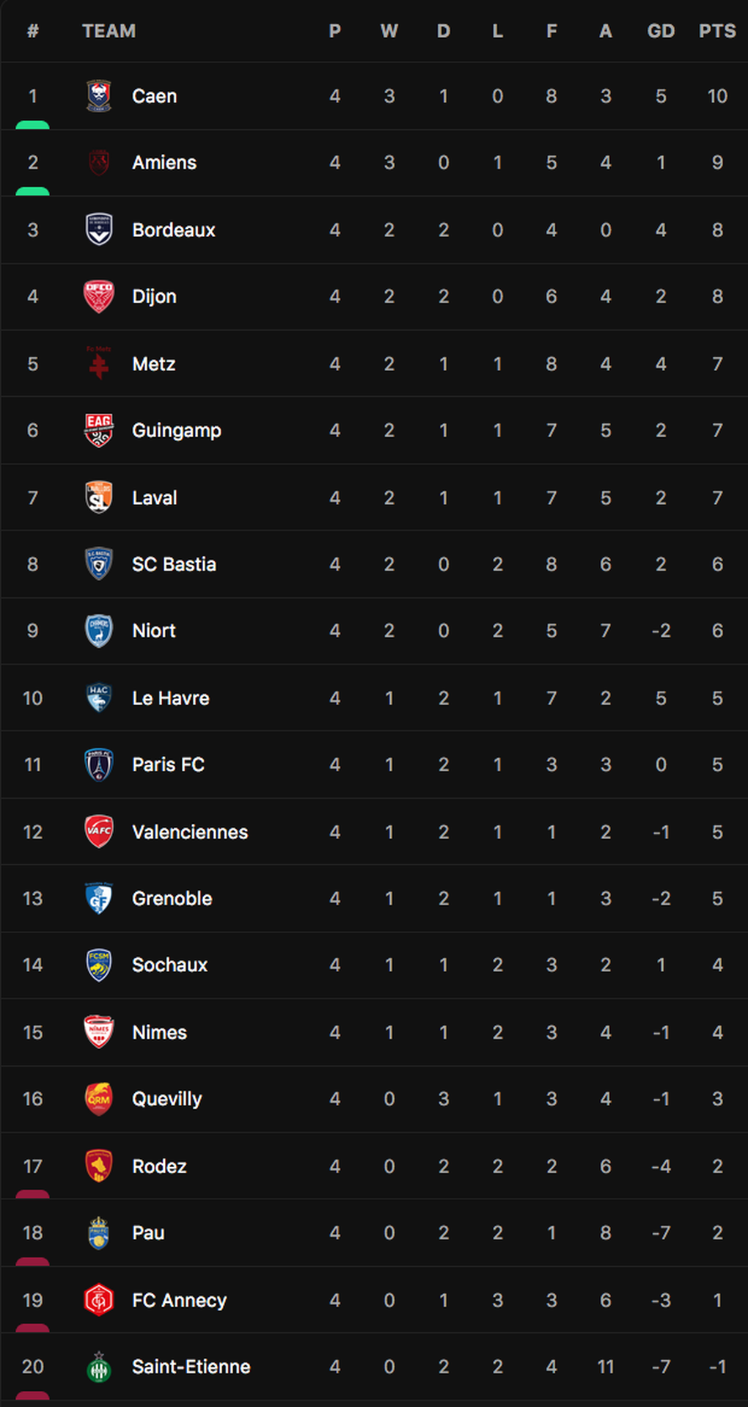This screenshot has height=1407, width=748.
Task: Click the Quevilly QRM crest icon
Action: [99, 1099]
